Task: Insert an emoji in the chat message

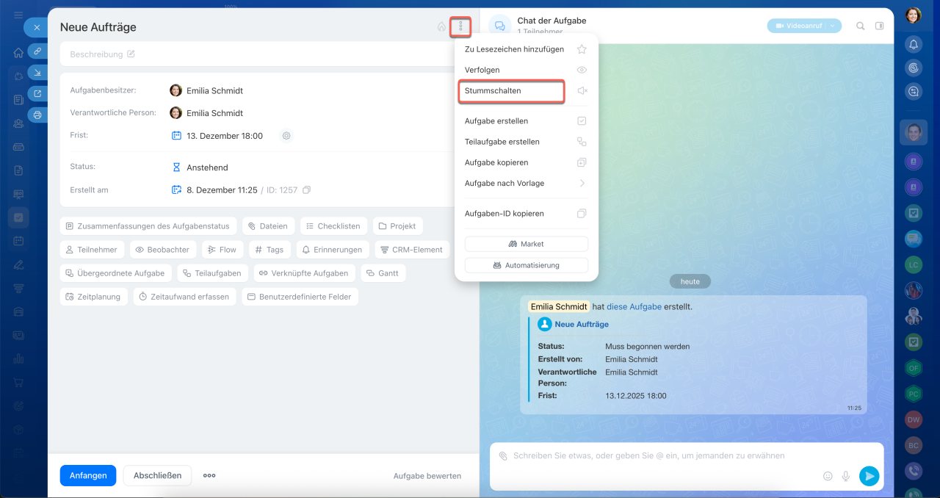Action: point(828,476)
